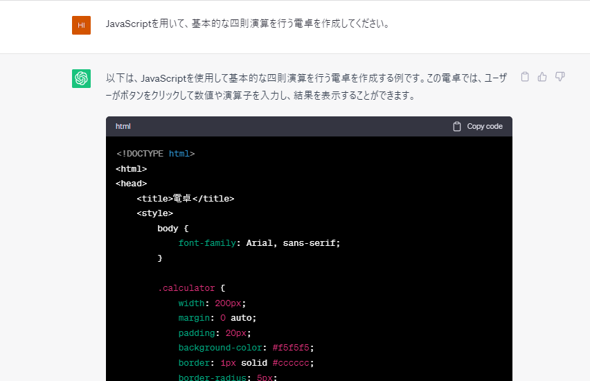Click the .calculator class selector
The width and height of the screenshot is (590, 381).
[x=187, y=288]
